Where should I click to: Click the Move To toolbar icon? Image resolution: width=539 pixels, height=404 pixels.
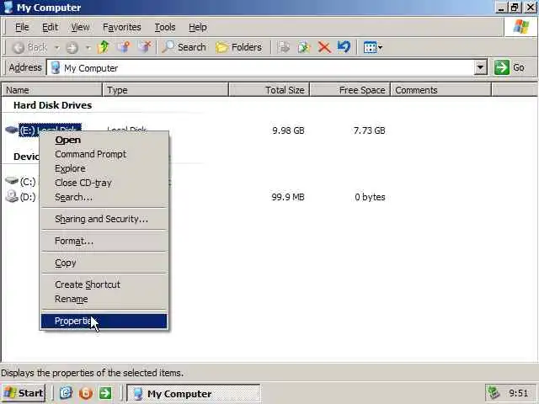pos(284,47)
